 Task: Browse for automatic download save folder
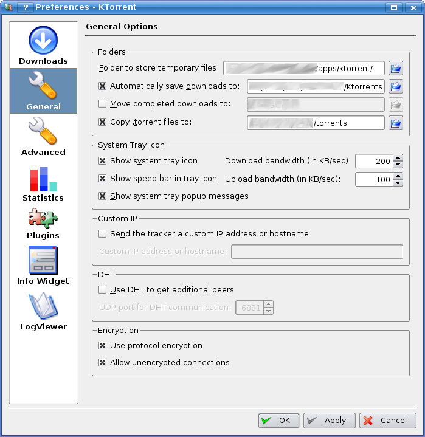(x=396, y=86)
